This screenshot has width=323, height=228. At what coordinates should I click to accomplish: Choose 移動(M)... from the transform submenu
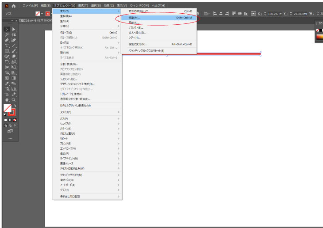(134, 18)
